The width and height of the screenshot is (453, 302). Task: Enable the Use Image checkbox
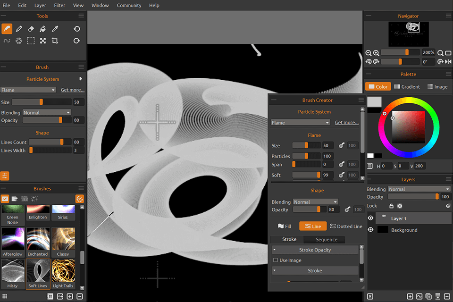coord(276,260)
